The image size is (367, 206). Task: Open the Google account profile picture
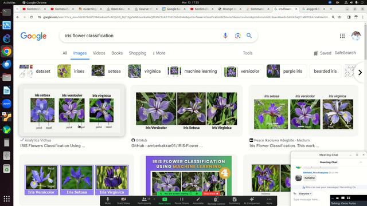point(356,35)
